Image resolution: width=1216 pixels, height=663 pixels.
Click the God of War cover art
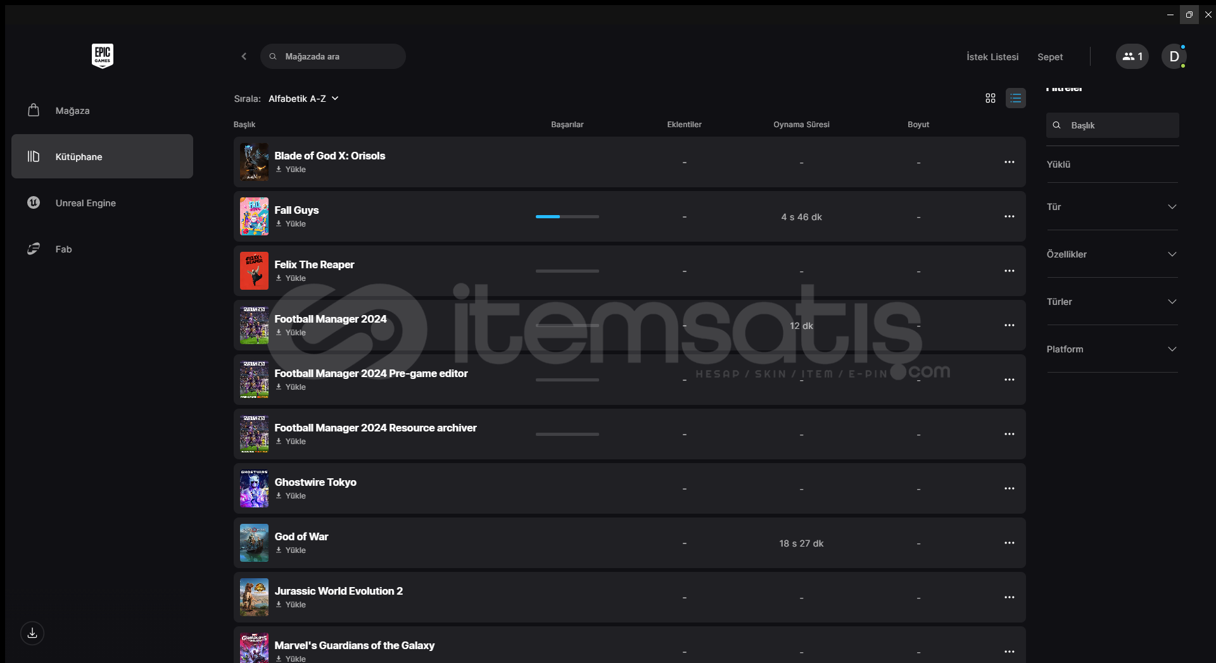(x=254, y=543)
